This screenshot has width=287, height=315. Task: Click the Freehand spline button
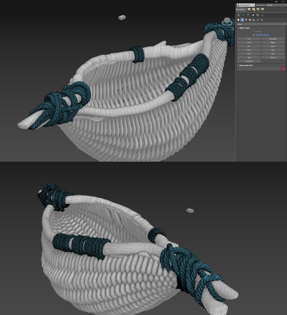(x=249, y=61)
